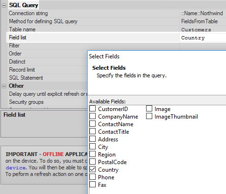Enable the ContactName checkbox
The width and height of the screenshot is (226, 194).
[x=93, y=124]
